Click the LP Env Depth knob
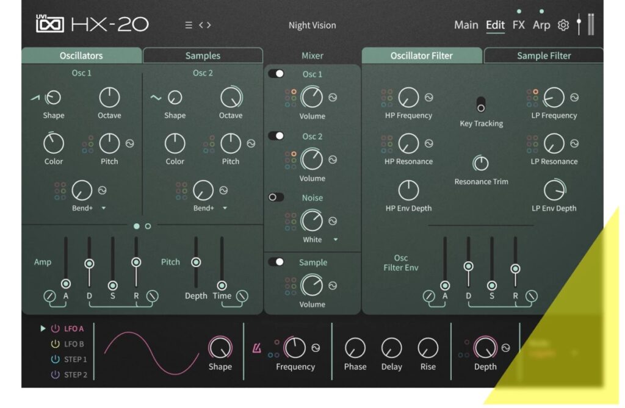 554,190
